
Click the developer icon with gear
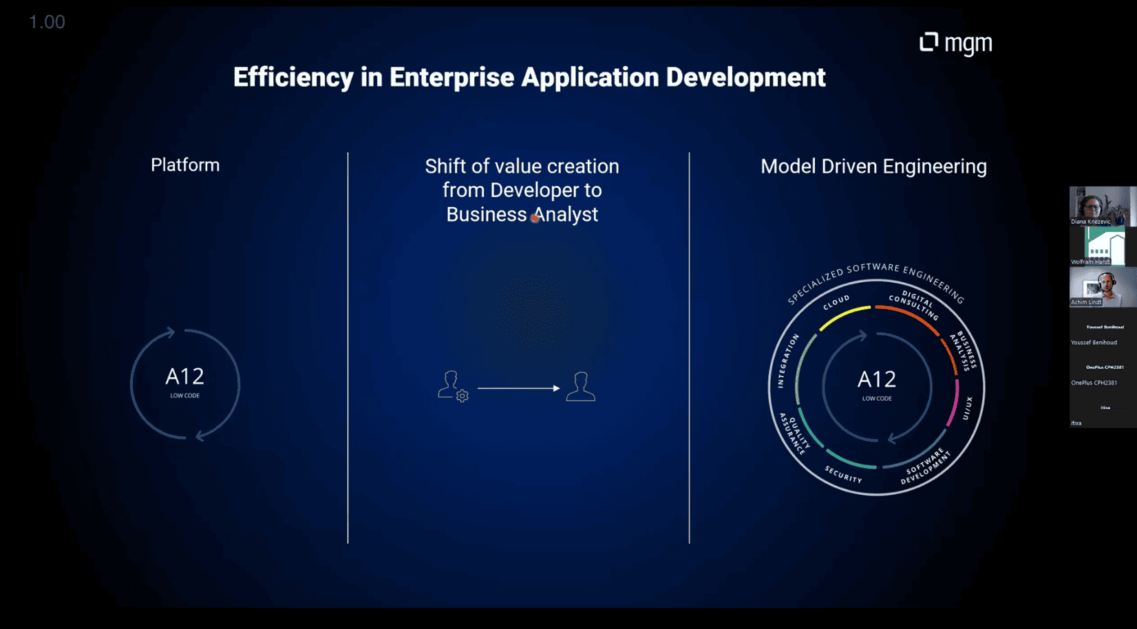coord(453,386)
